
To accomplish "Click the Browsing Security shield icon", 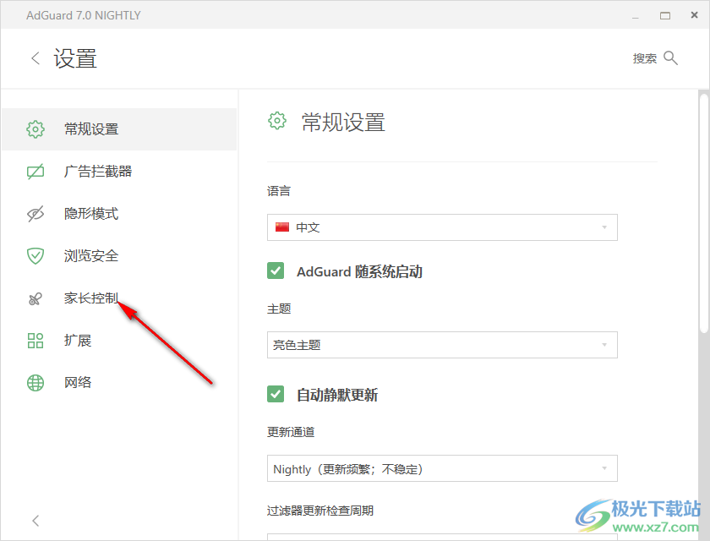I will click(x=35, y=256).
